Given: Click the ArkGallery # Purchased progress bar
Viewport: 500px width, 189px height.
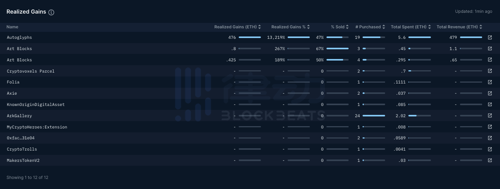Looking at the screenshot, I should [x=373, y=116].
